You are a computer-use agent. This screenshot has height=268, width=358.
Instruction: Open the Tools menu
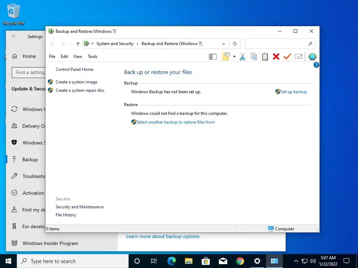(92, 57)
